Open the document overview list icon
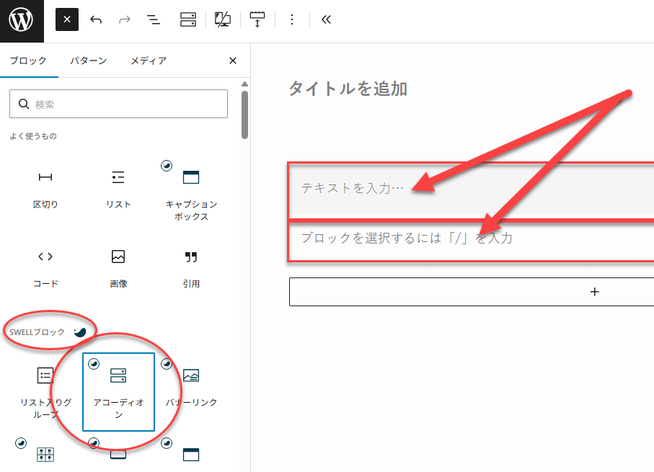 click(x=153, y=19)
